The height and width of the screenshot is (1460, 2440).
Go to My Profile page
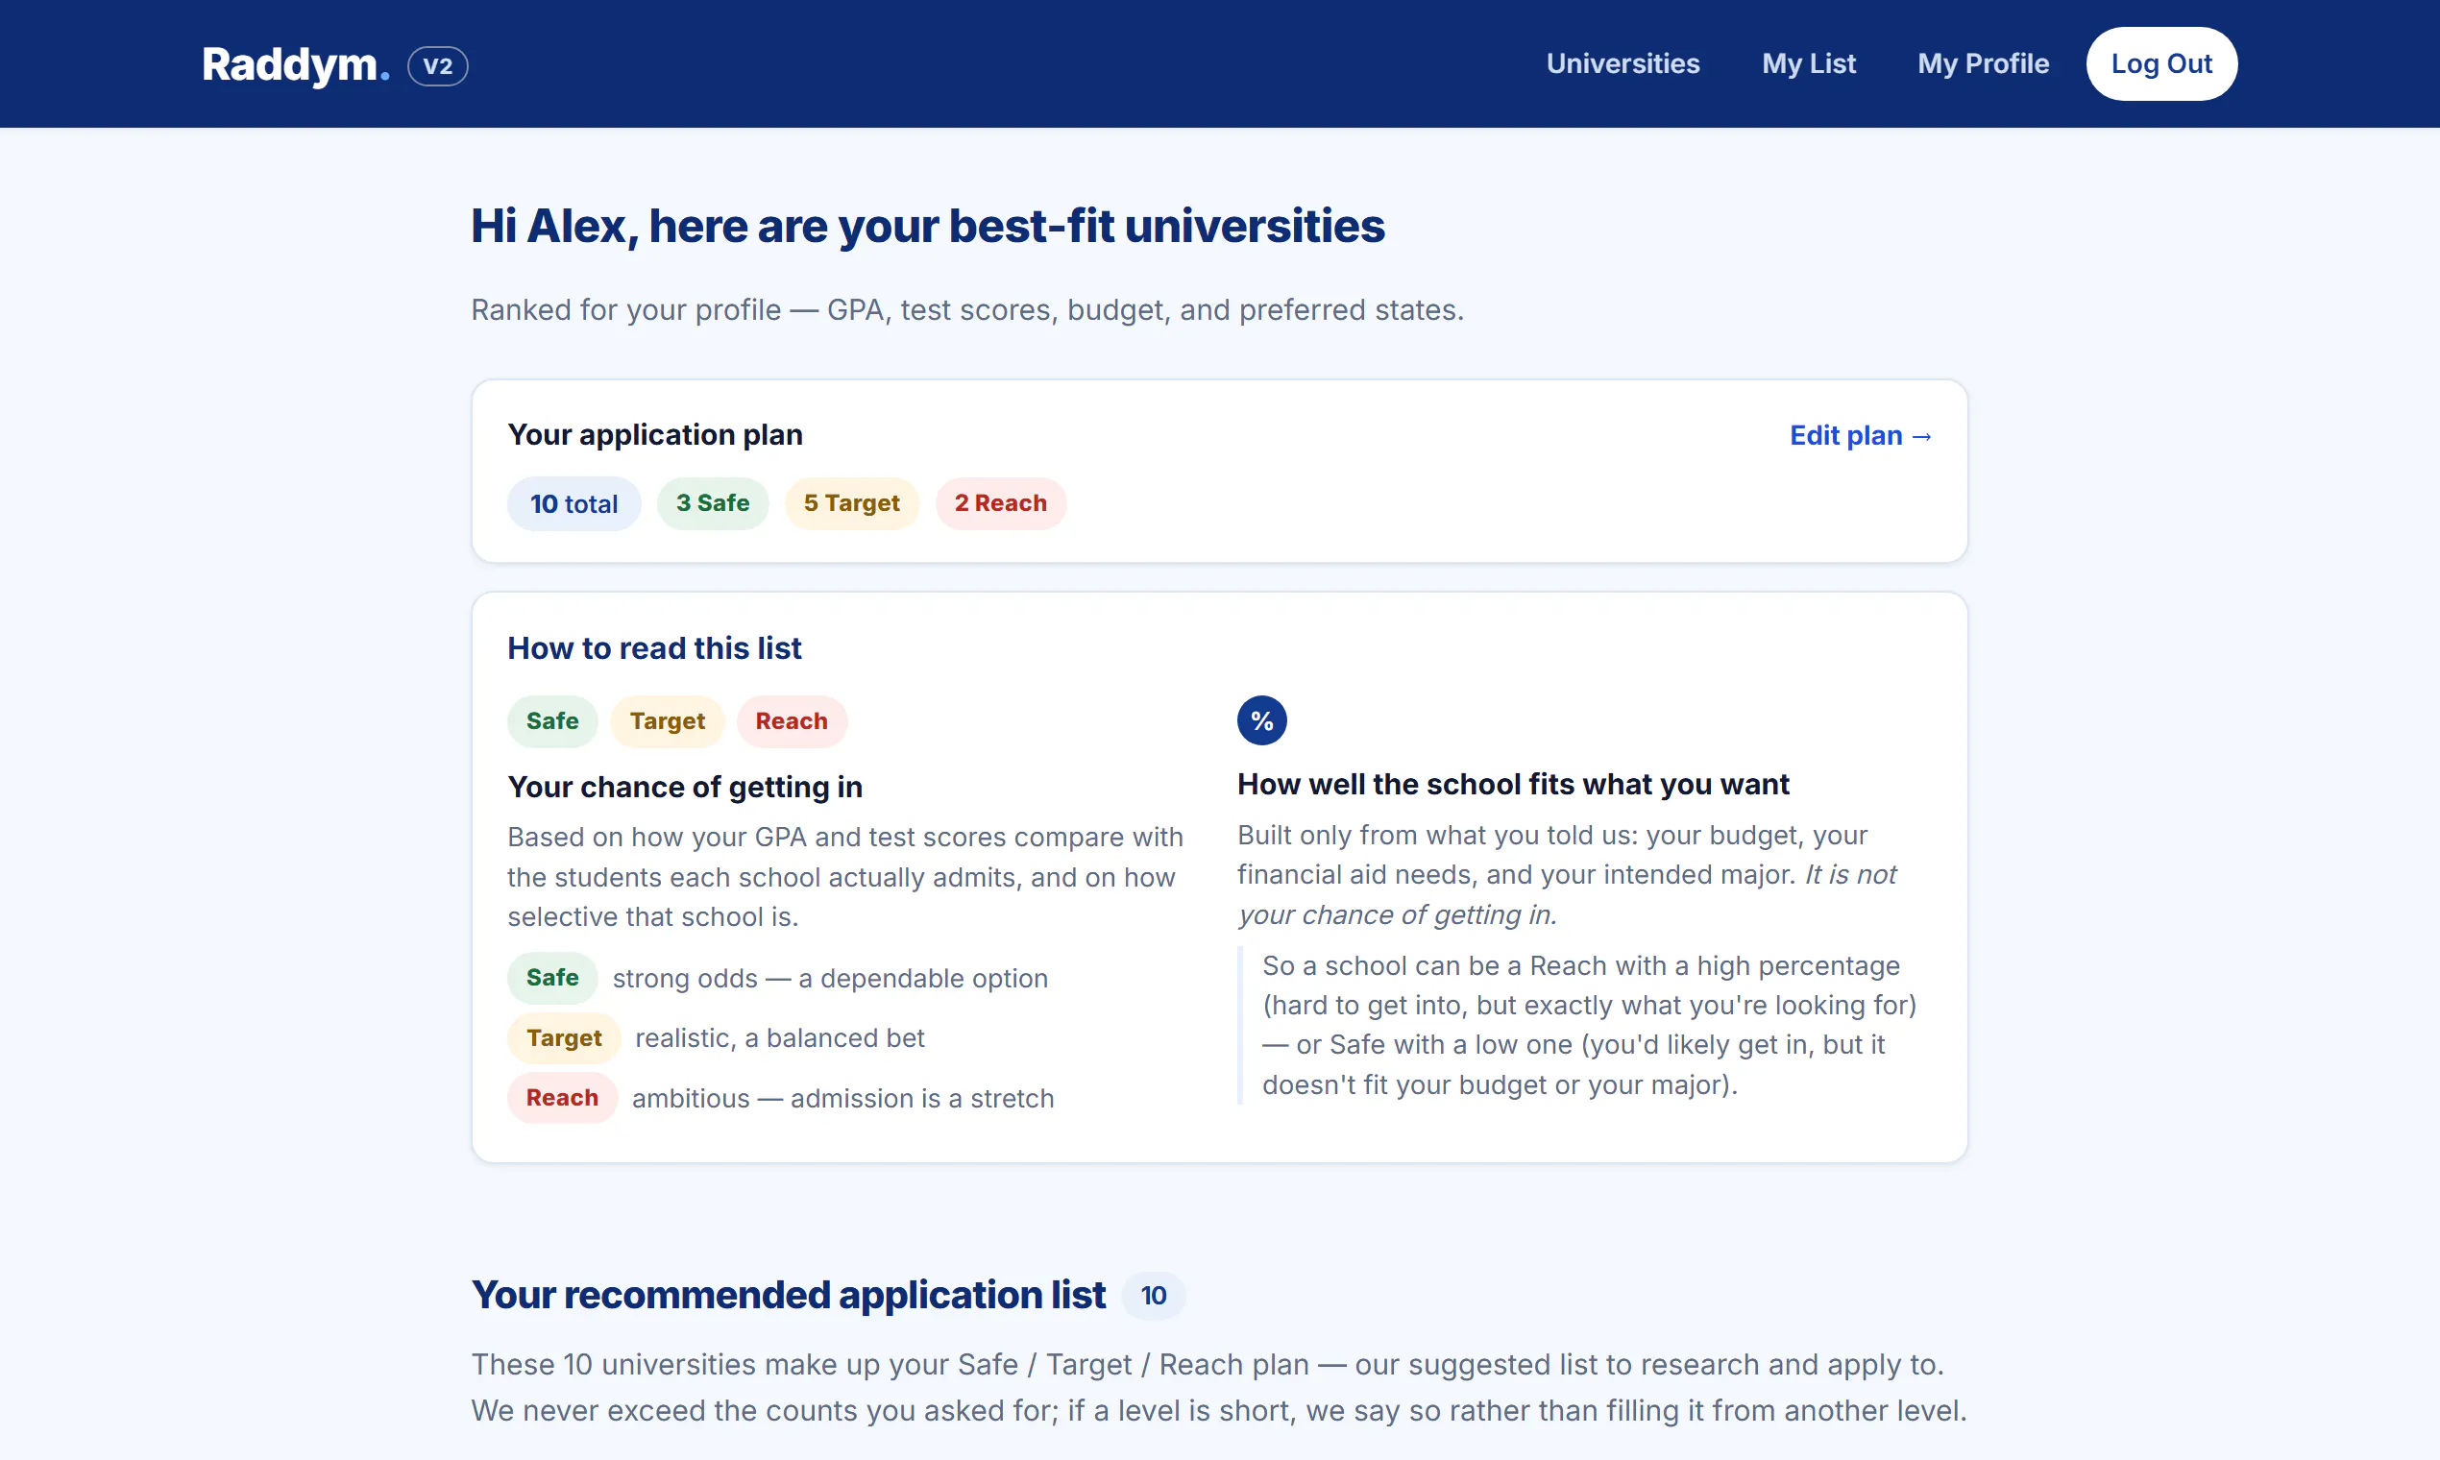click(1983, 64)
